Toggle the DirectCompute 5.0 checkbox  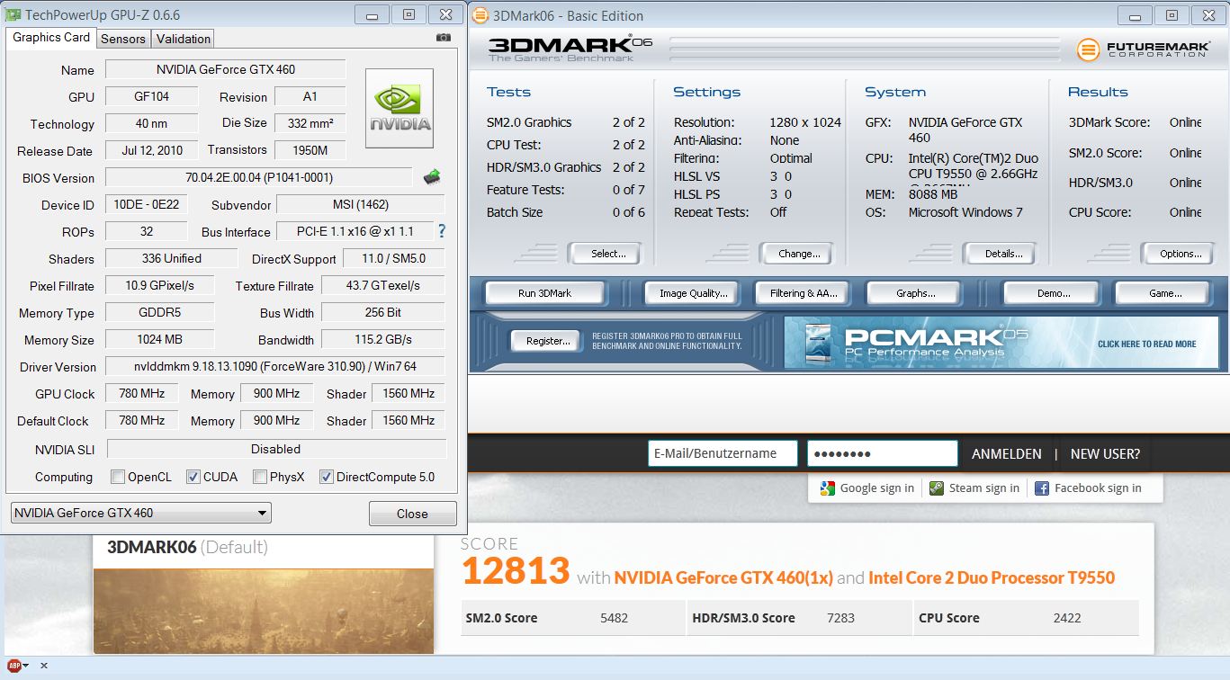pos(326,477)
